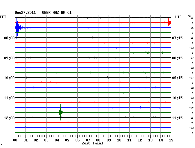Viewport: 195px width, 148px height.
Task: Click the "11:15" UTC time label
Action: pyautogui.click(x=177, y=118)
